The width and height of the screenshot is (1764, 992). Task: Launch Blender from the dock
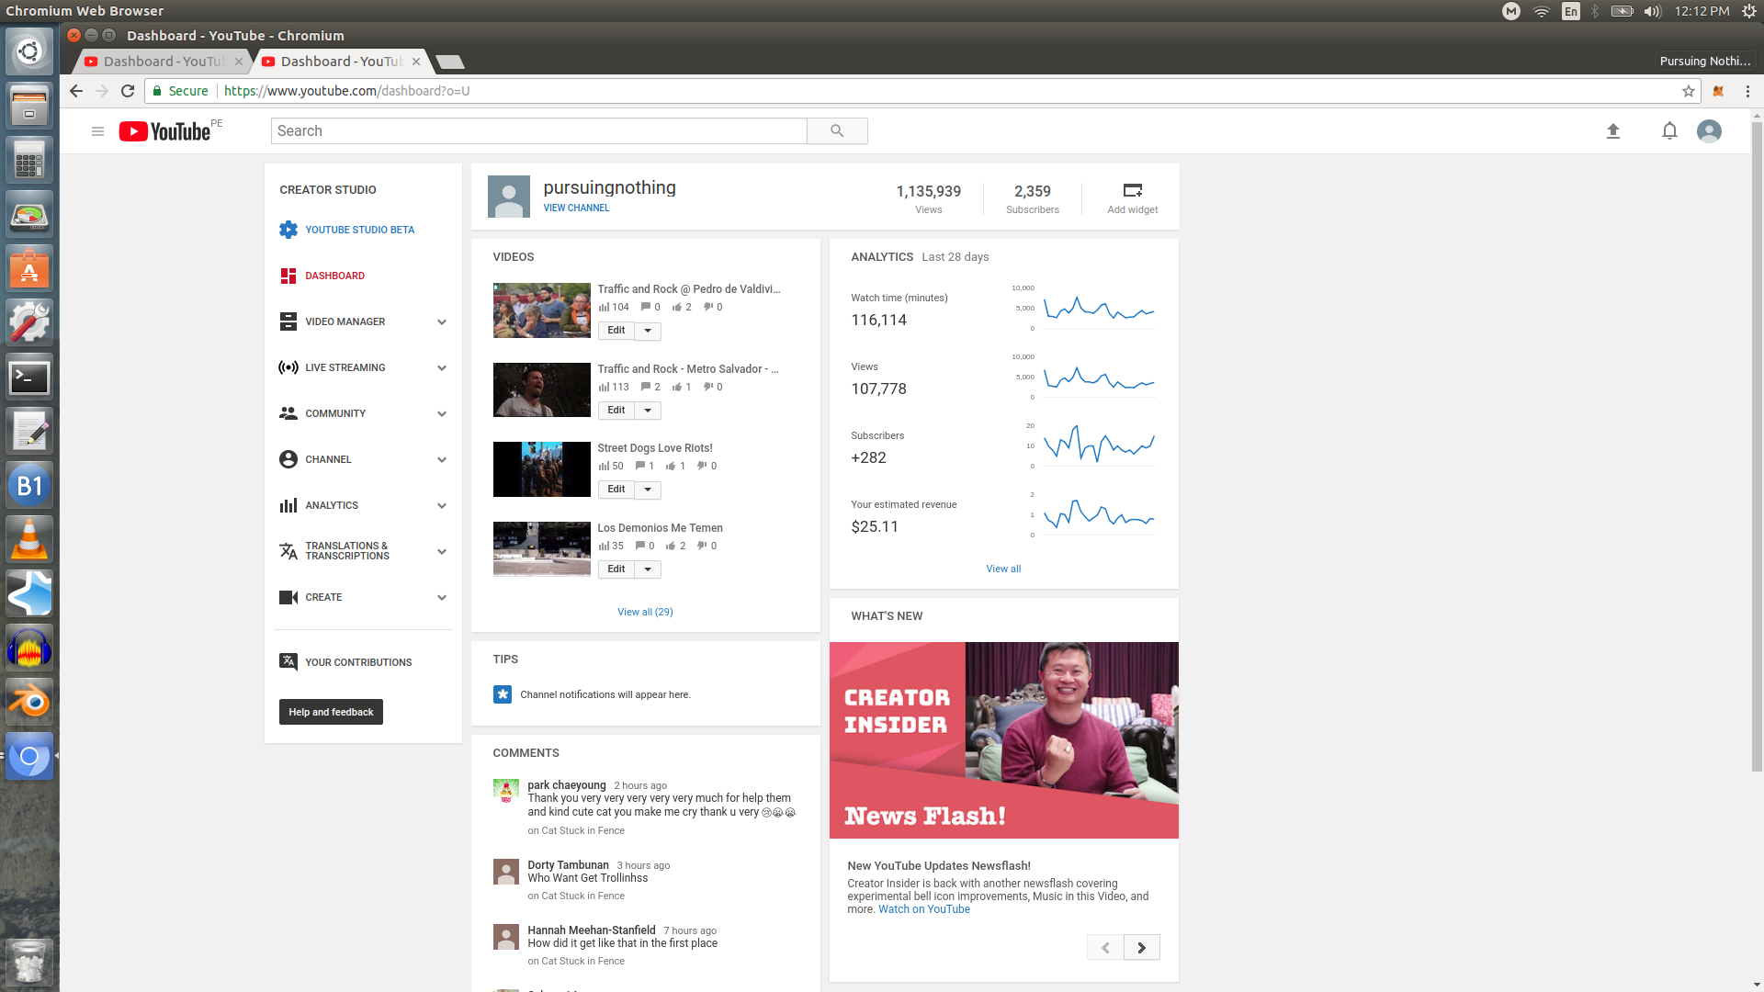(29, 702)
